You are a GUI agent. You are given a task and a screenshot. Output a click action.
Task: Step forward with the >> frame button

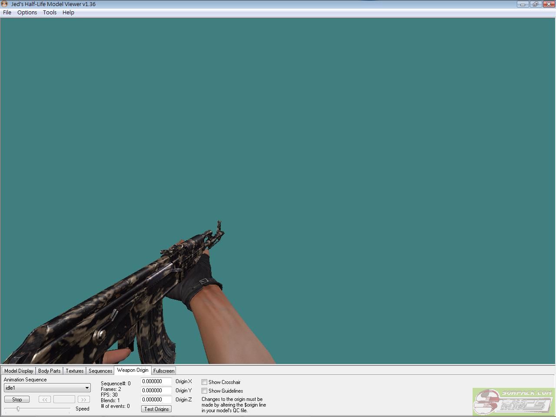pyautogui.click(x=83, y=399)
